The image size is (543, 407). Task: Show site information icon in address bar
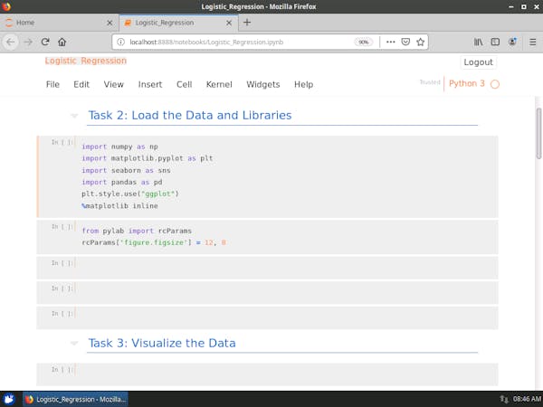[x=120, y=42]
